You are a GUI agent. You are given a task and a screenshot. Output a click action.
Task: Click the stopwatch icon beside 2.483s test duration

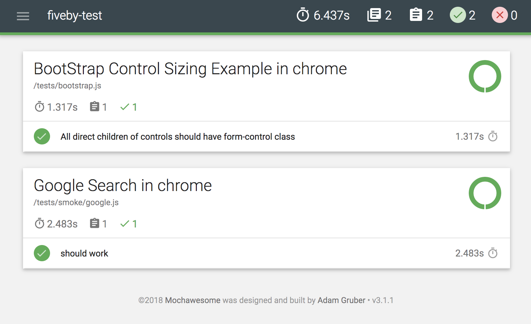point(493,253)
